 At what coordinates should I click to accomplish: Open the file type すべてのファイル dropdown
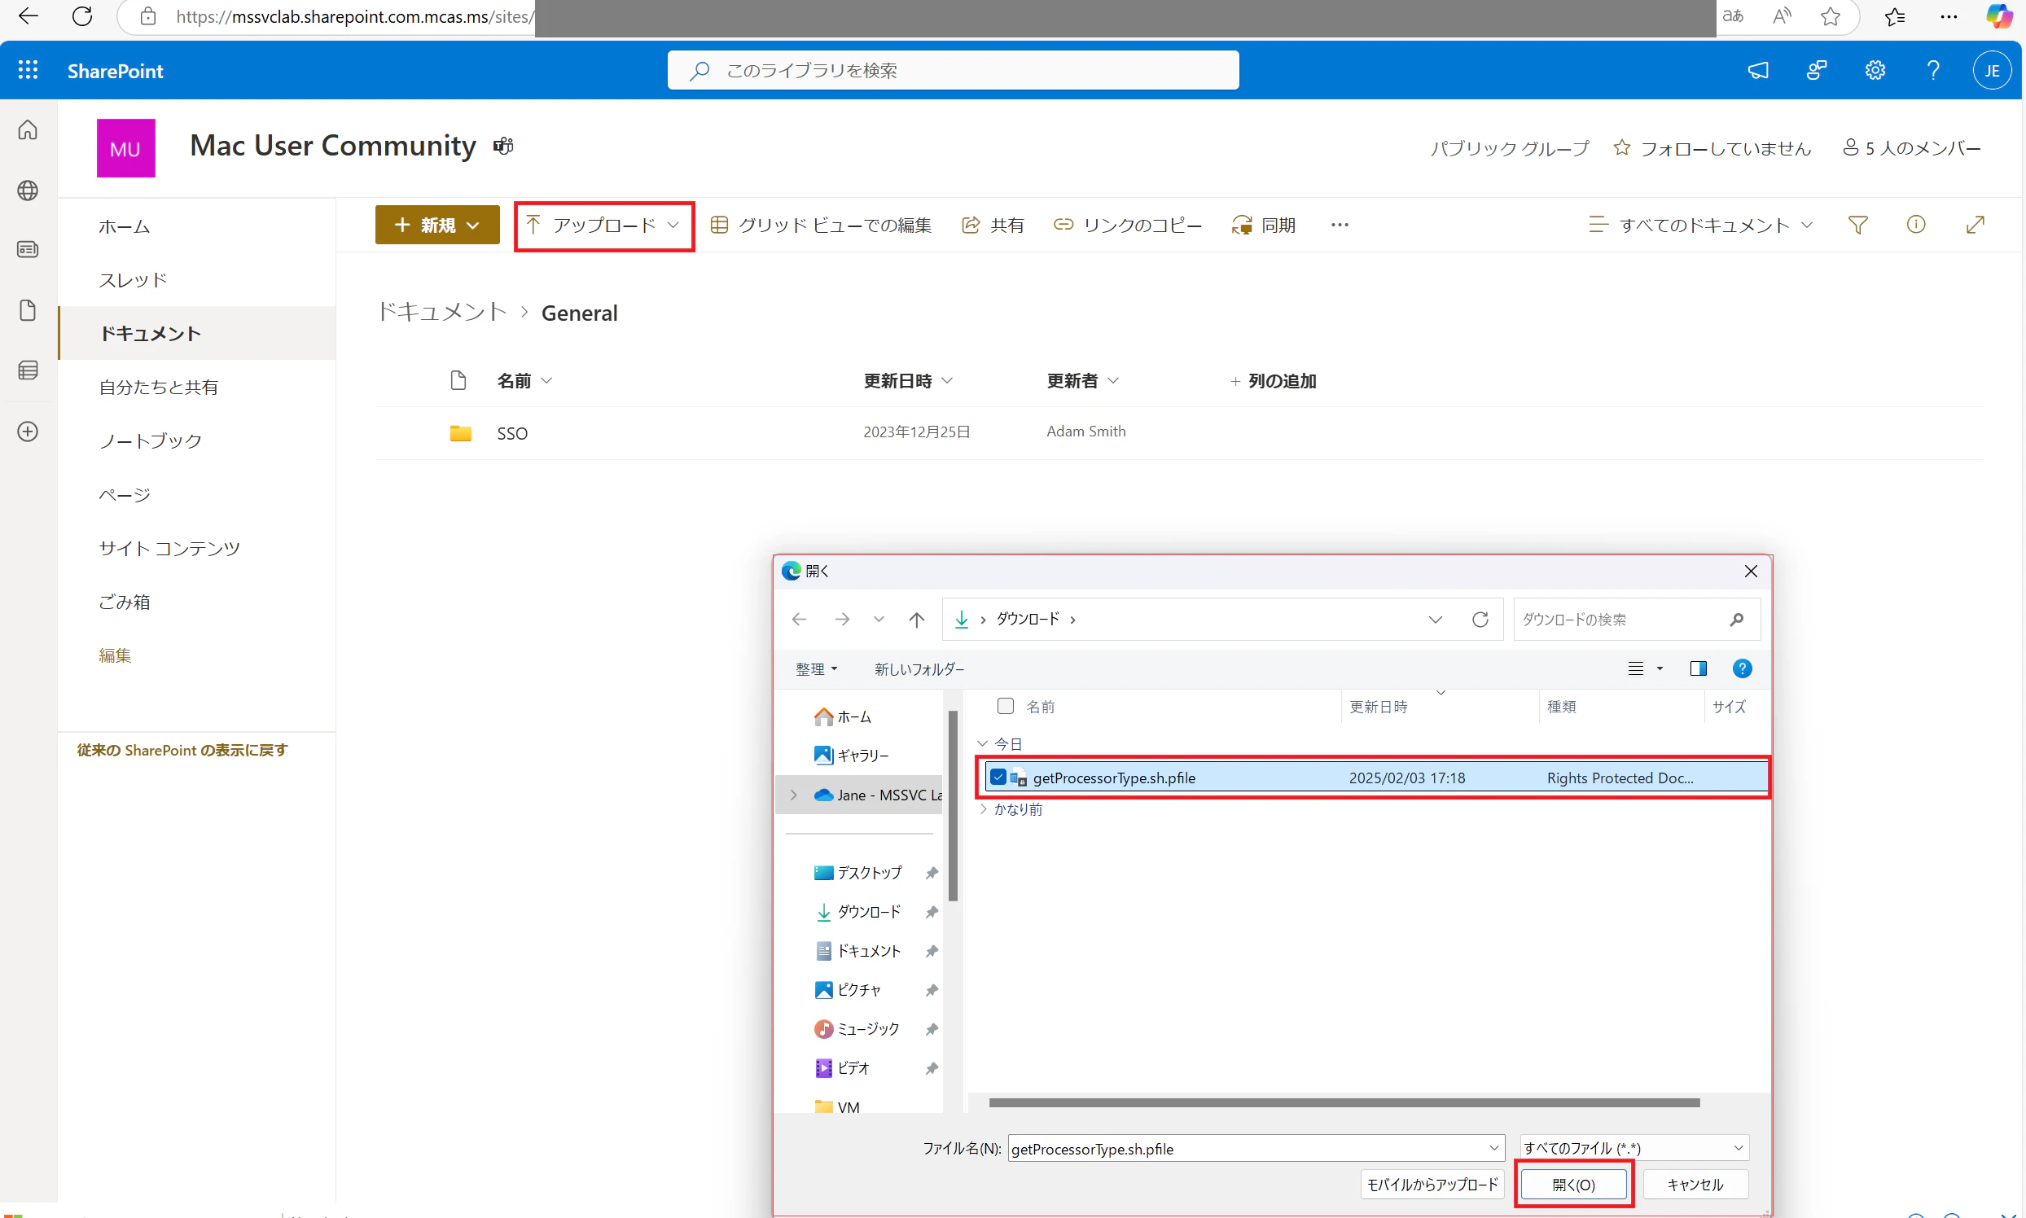pyautogui.click(x=1634, y=1148)
